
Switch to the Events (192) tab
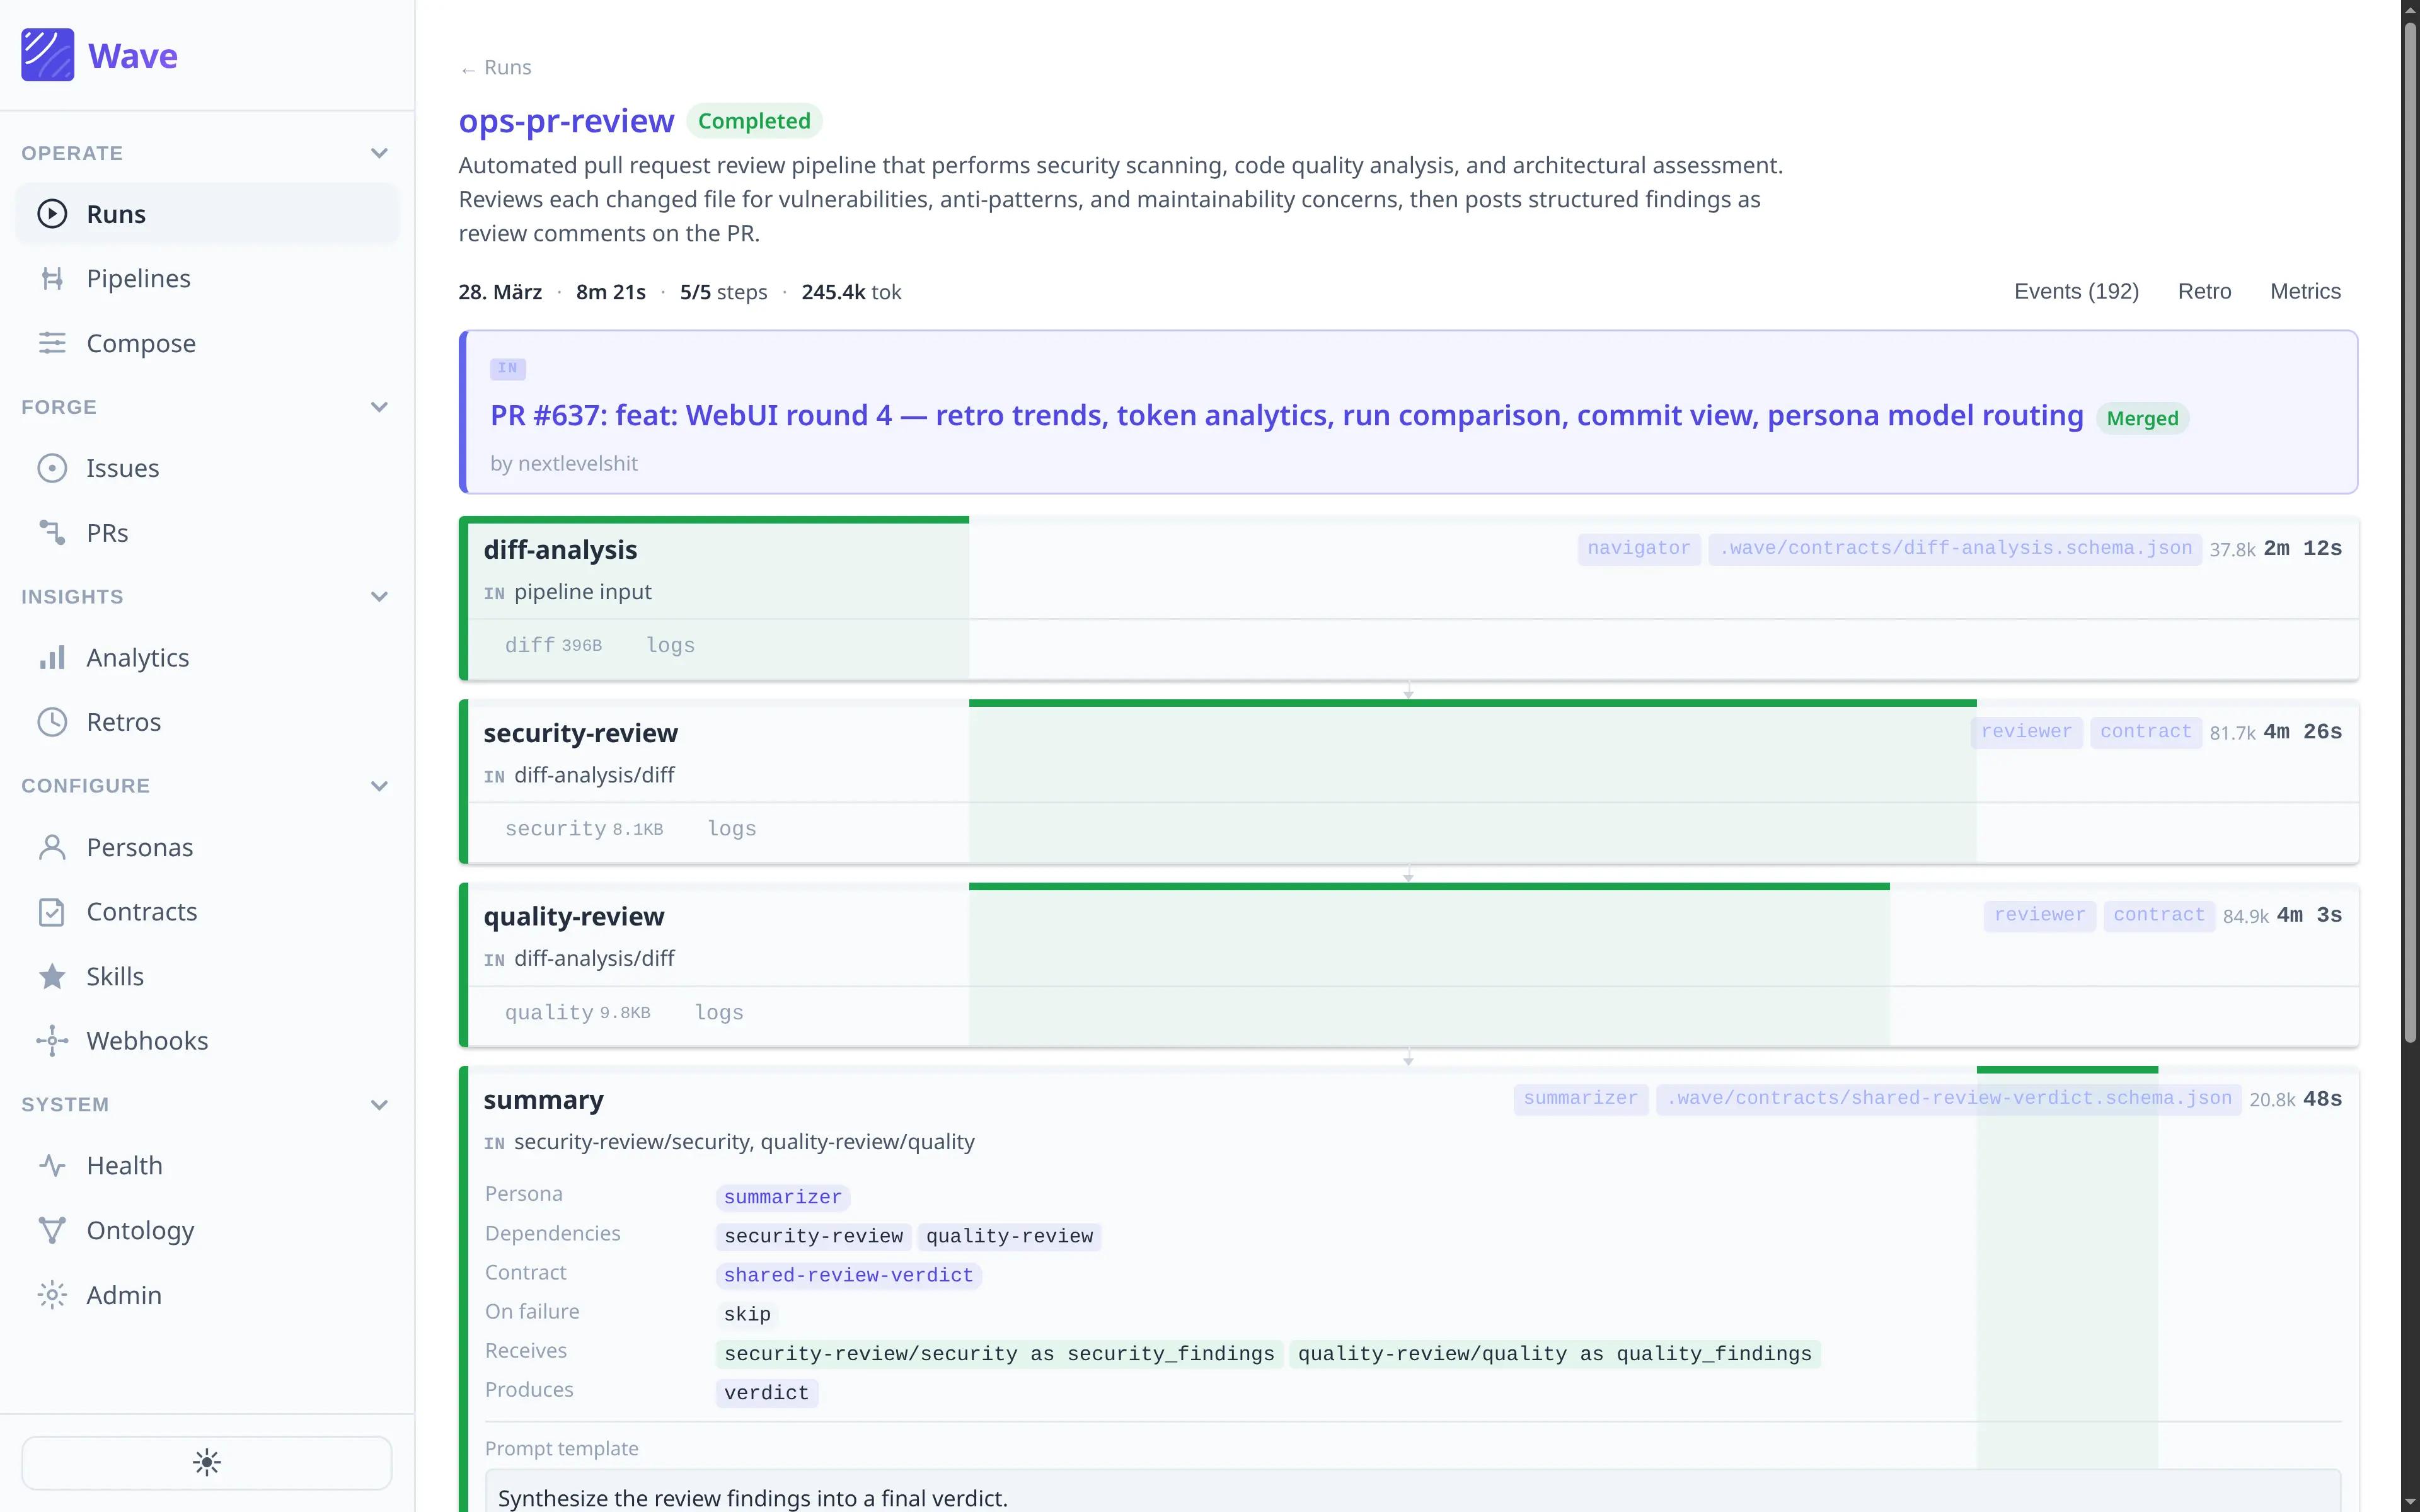tap(2076, 291)
